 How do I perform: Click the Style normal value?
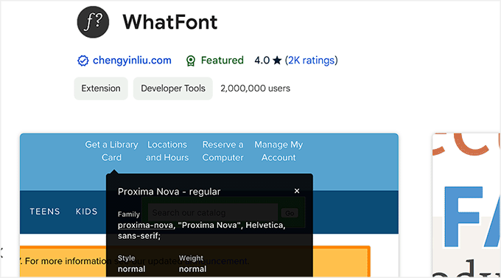point(131,269)
